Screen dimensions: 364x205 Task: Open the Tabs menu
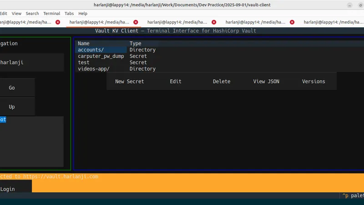point(69,14)
